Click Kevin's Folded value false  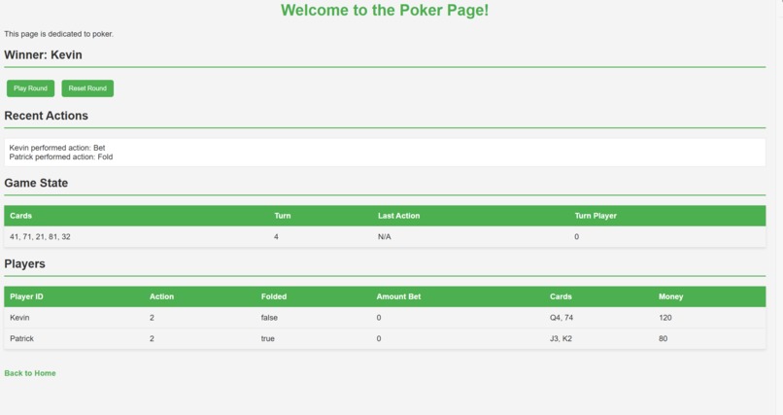269,318
